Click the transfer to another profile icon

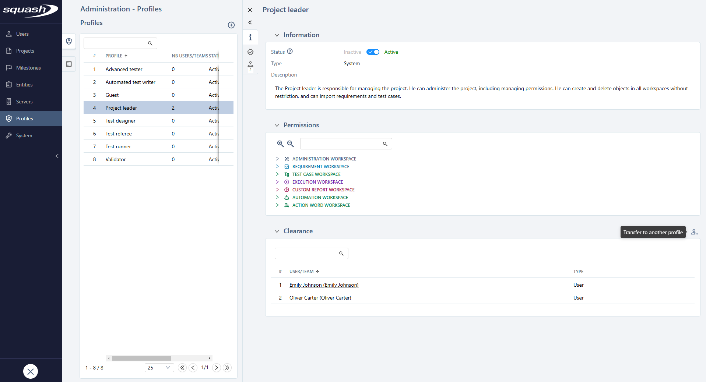coord(694,232)
